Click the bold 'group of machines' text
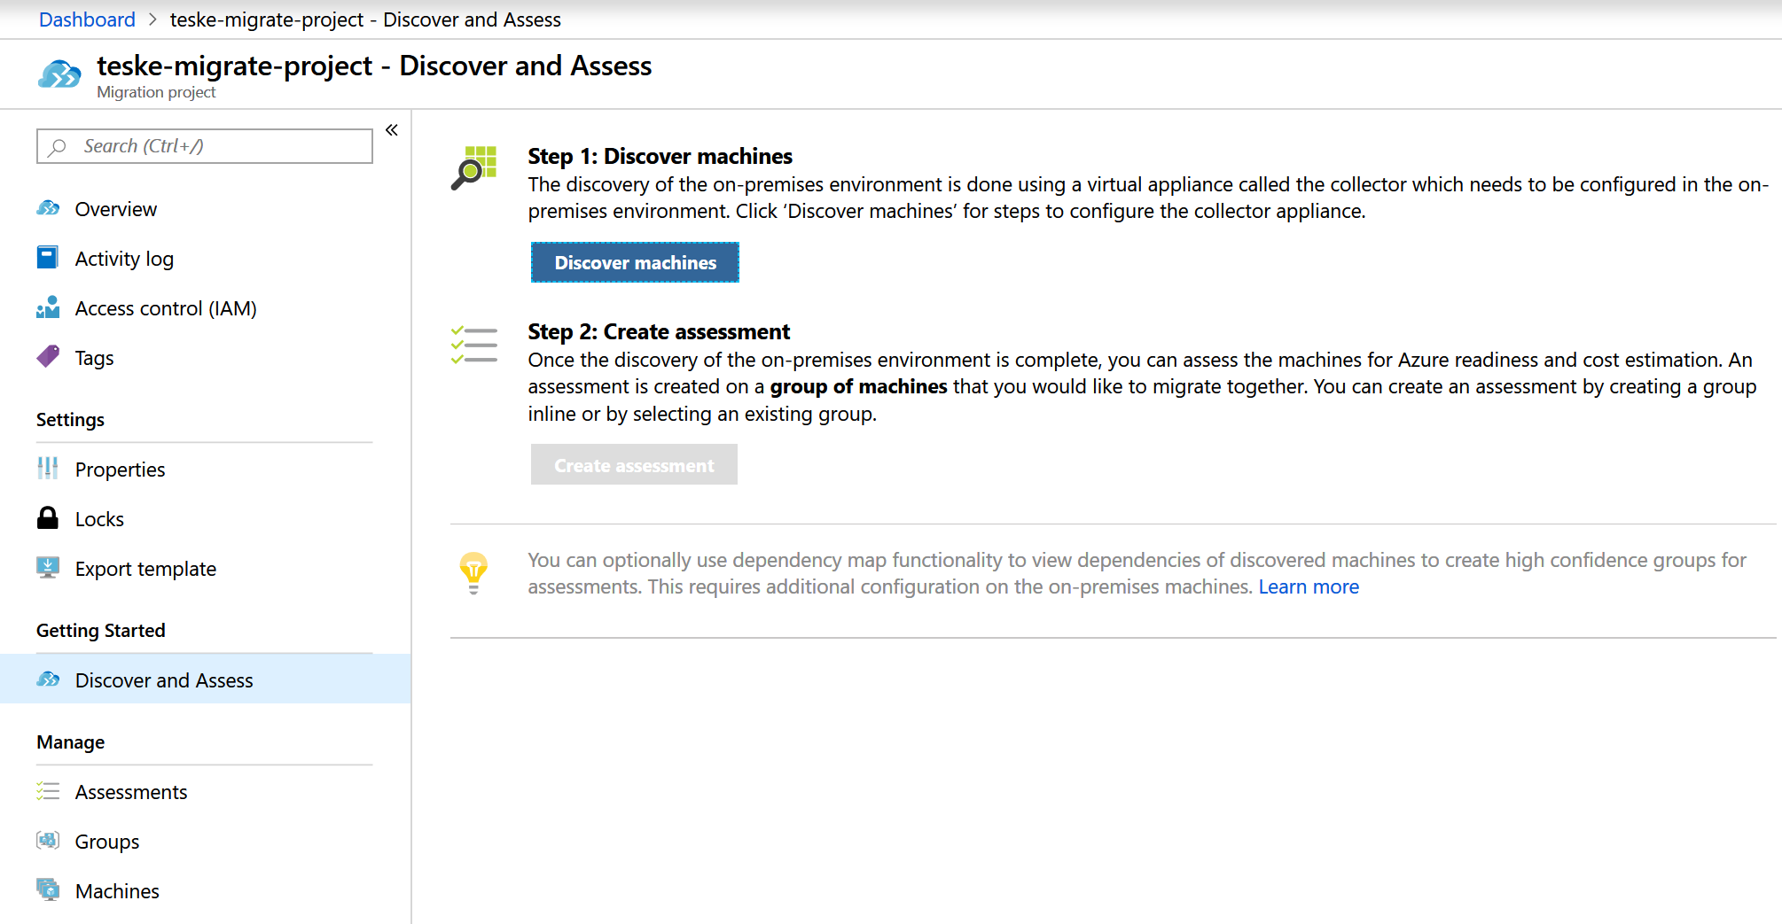Image resolution: width=1782 pixels, height=924 pixels. tap(858, 386)
